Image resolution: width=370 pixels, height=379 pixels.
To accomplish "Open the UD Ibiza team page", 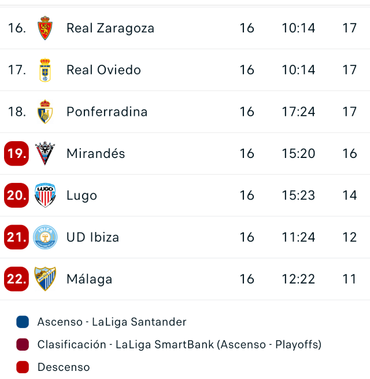I will (x=92, y=237).
